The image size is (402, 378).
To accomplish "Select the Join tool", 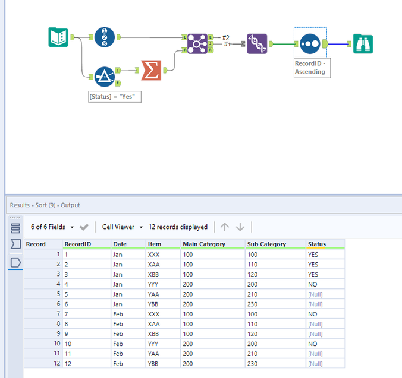I will click(x=197, y=43).
